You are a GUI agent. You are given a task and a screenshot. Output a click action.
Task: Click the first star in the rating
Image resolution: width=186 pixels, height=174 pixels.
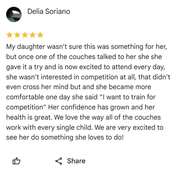click(9, 35)
